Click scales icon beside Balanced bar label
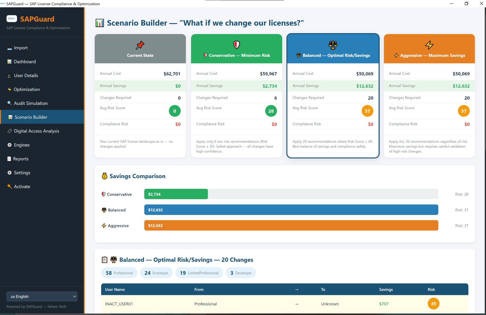486x315 pixels. (104, 210)
